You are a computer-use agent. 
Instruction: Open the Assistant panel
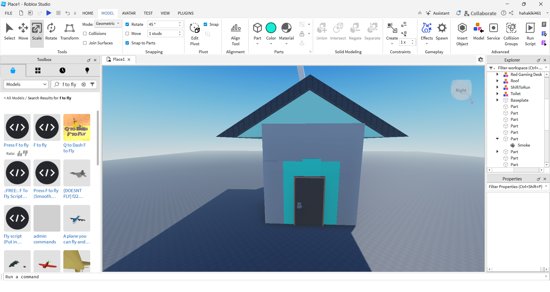(x=438, y=13)
